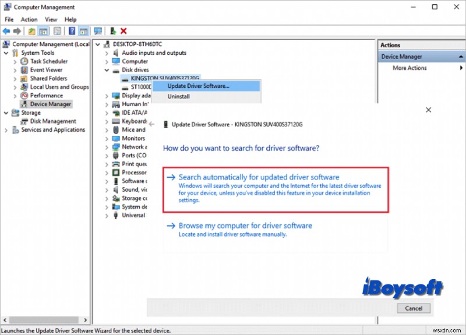466x335 pixels.
Task: Close the Update Driver Software dialog
Action: (428, 110)
